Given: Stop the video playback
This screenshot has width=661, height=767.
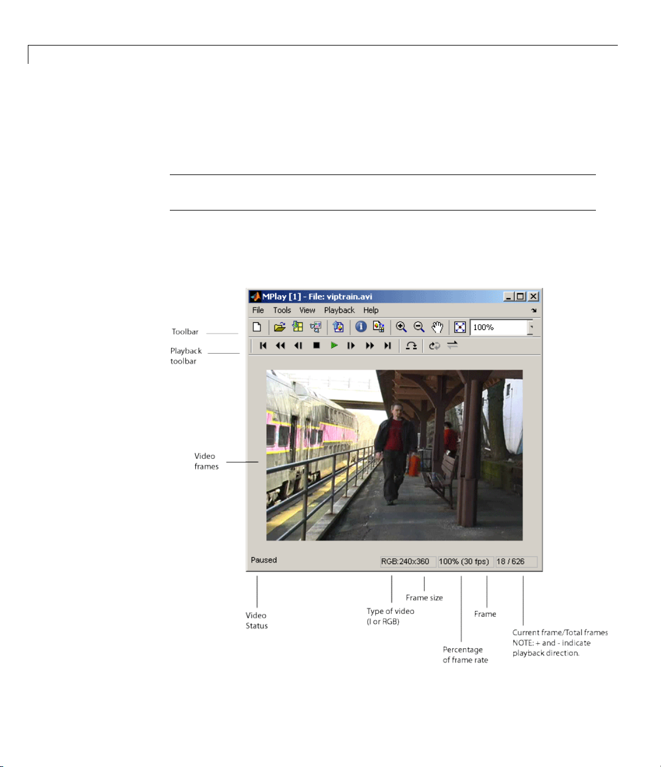Looking at the screenshot, I should (317, 346).
